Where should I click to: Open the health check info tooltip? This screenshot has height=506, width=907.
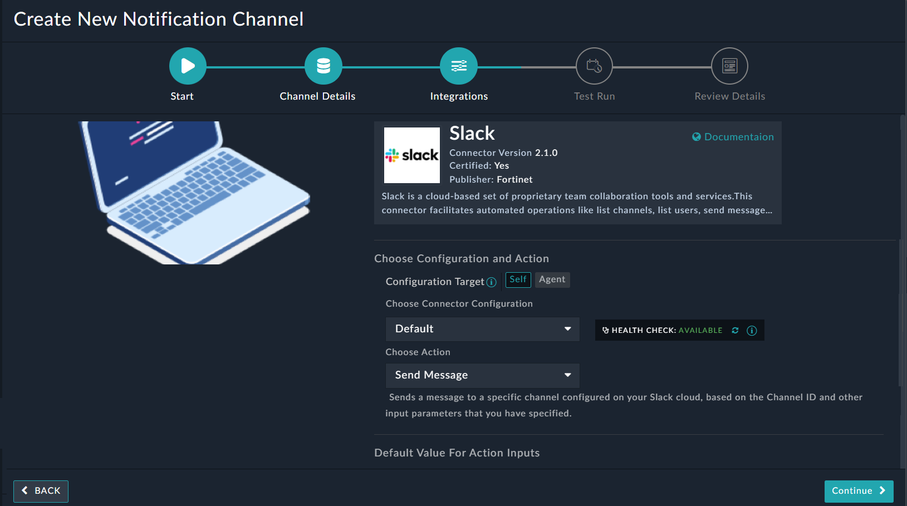(752, 330)
